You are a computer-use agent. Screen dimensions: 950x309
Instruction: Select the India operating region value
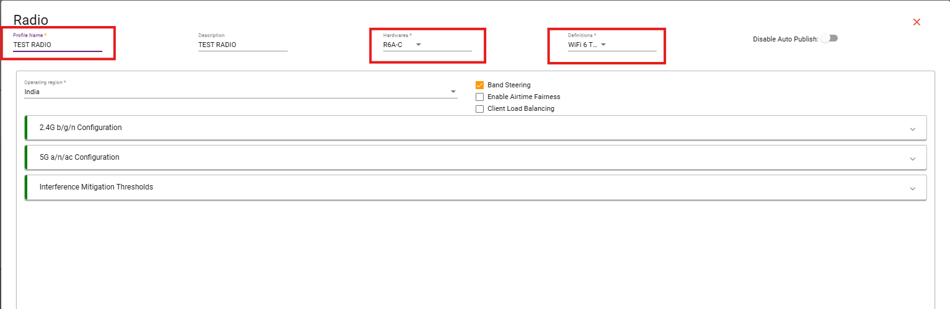point(32,92)
